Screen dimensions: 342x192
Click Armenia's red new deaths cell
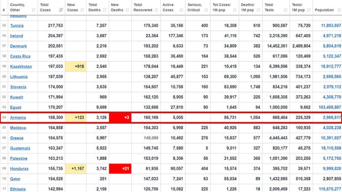coord(120,117)
